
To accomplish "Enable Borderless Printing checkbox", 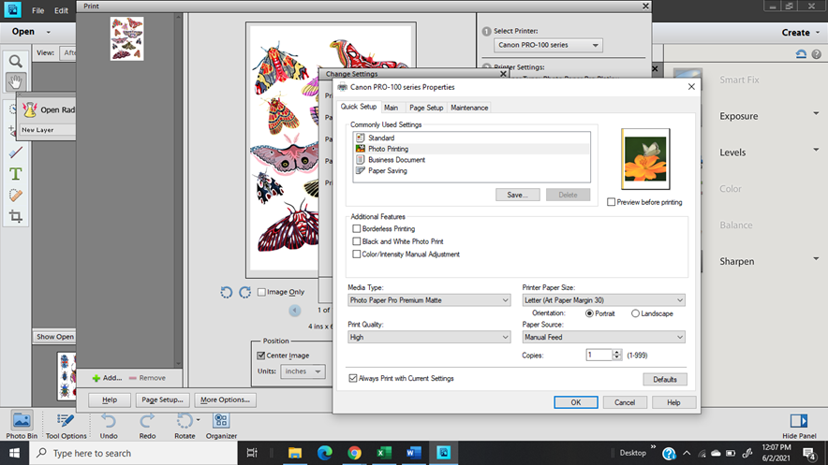I will tap(357, 229).
